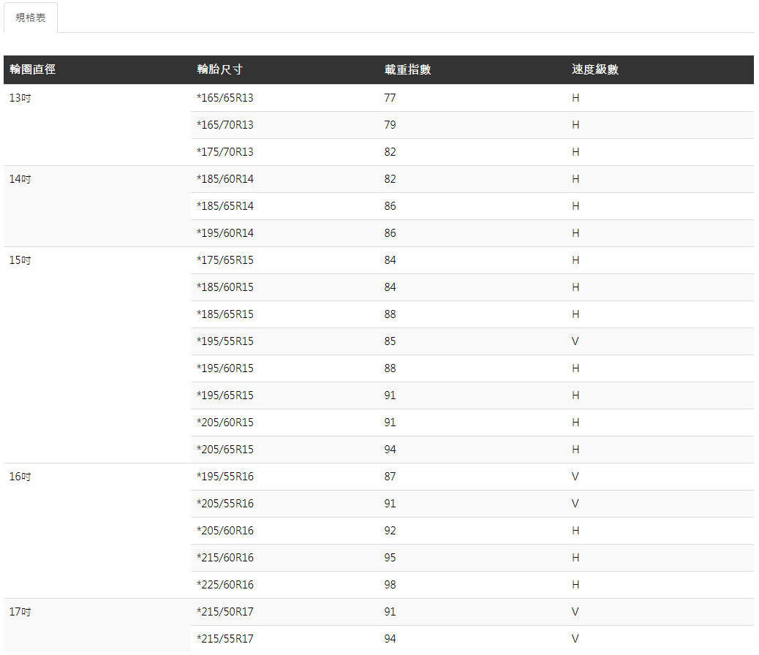Click the 輪胎尺寸 column header
Screen dimensions: 759x655
tap(219, 69)
